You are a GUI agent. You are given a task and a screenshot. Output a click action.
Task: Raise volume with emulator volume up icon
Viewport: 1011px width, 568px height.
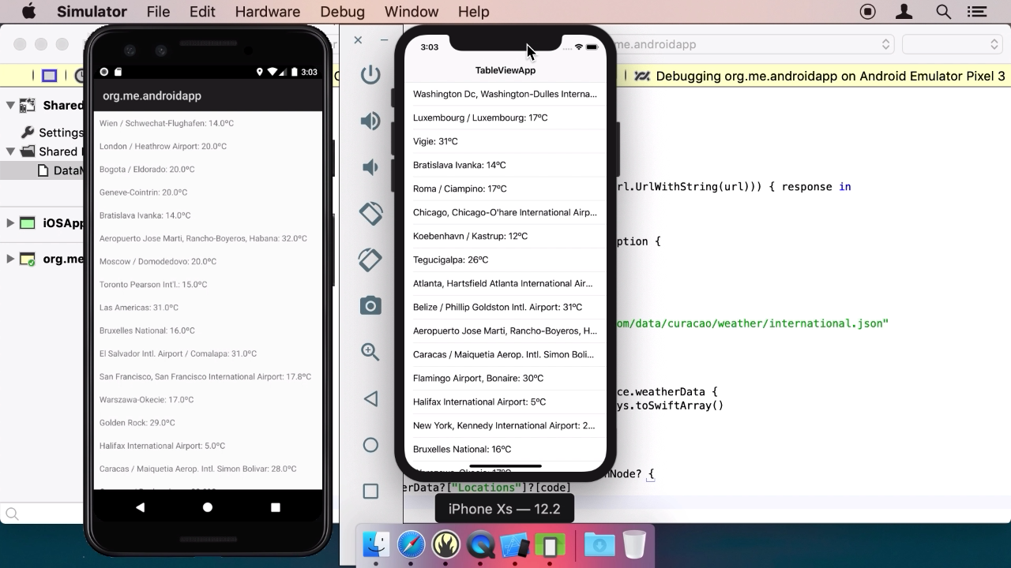tap(370, 121)
